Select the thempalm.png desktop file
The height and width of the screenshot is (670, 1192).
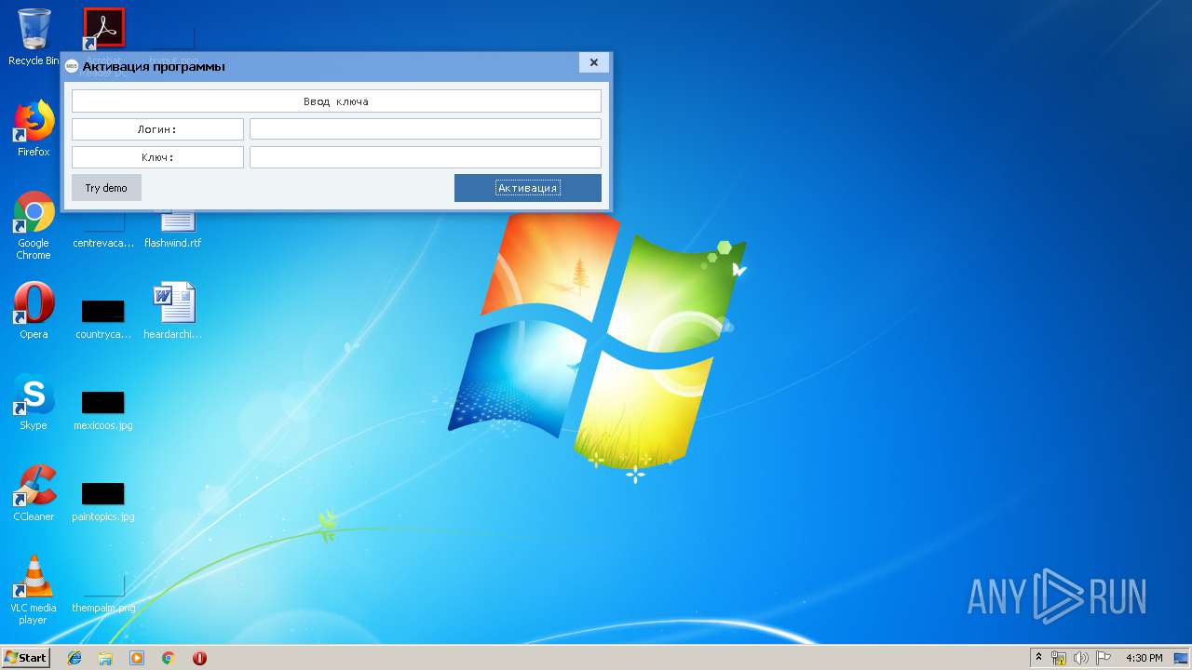tap(103, 594)
